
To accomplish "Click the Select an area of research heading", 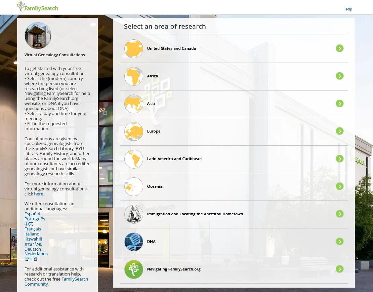I will (165, 26).
